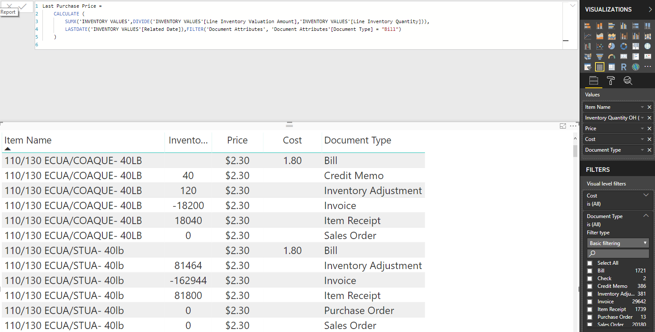Expand the formula bar with chevron

pyautogui.click(x=573, y=6)
